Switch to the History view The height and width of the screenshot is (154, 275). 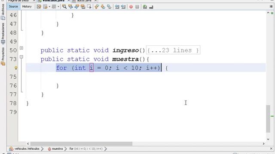click(x=27, y=7)
